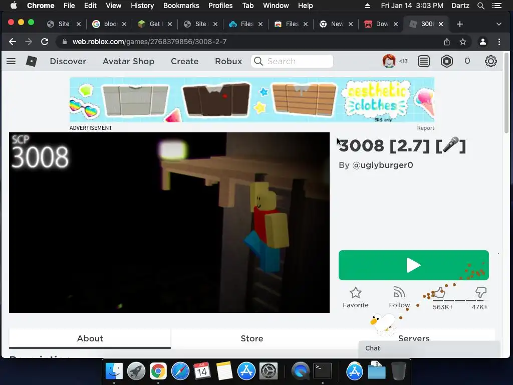Open a new Chrome tab
The width and height of the screenshot is (513, 385).
(x=460, y=24)
